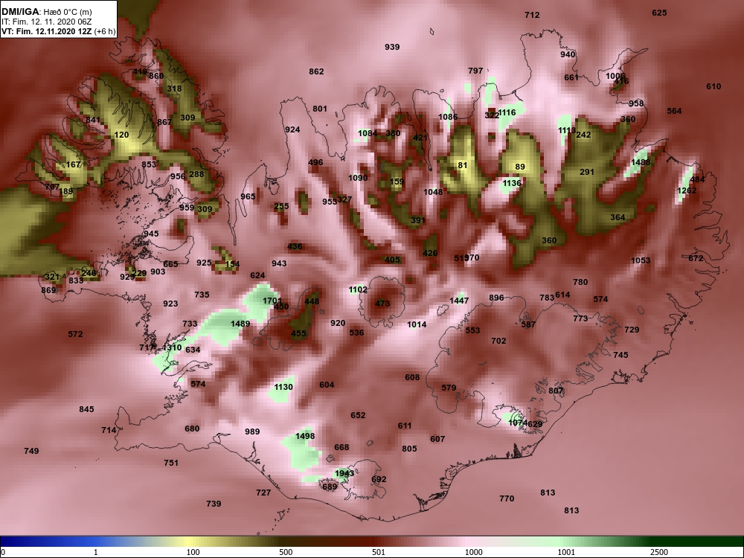
Task: Click the 1489 map value
Action: tap(240, 324)
